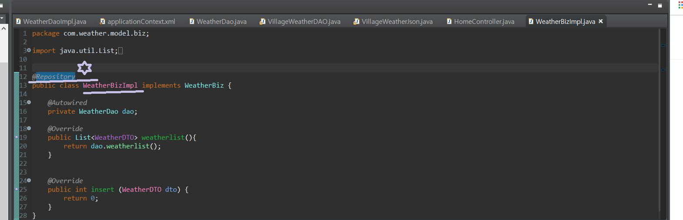Collapse the weatherlist method fold on line 18
Image resolution: width=683 pixels, height=220 pixels.
pos(29,128)
